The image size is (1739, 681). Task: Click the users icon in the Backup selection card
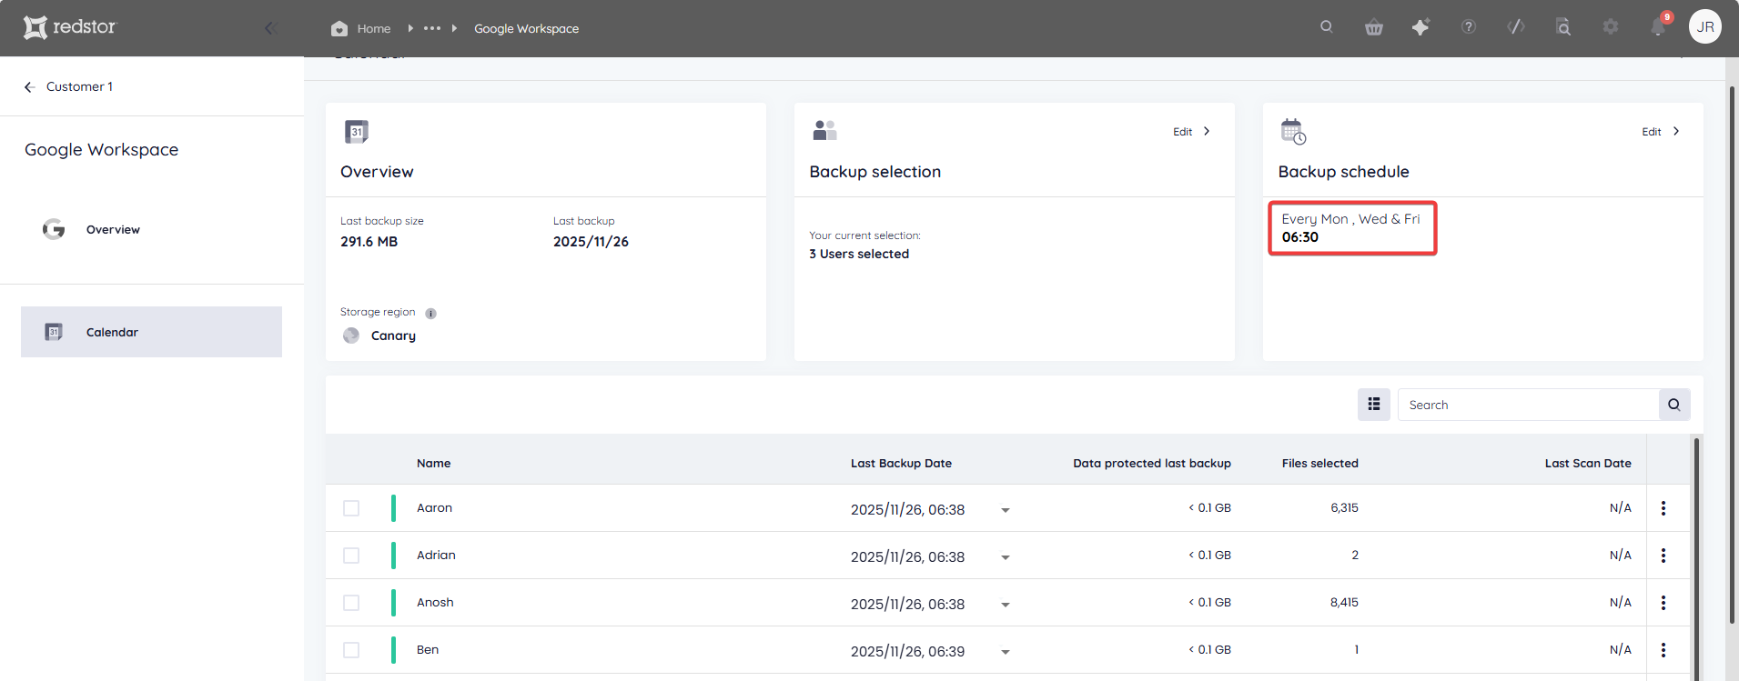(824, 131)
